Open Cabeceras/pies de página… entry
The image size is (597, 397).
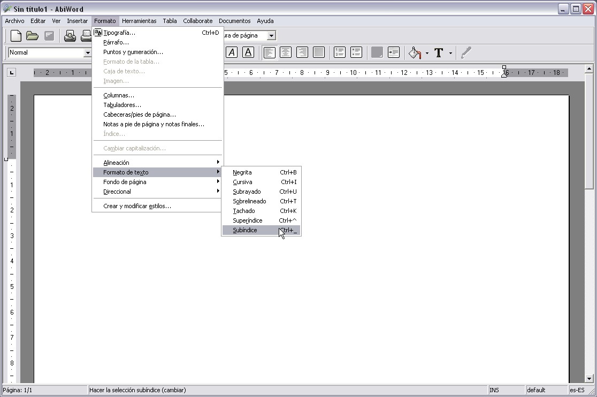[x=157, y=114]
